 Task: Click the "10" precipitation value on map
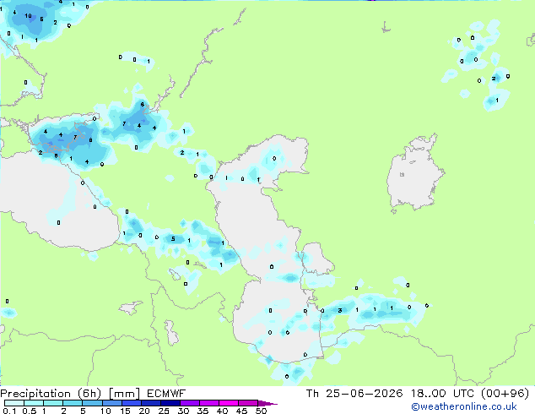point(28,16)
